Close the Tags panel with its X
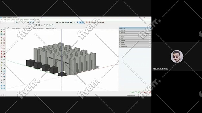Screen dimensions: 202x113 point(150,39)
